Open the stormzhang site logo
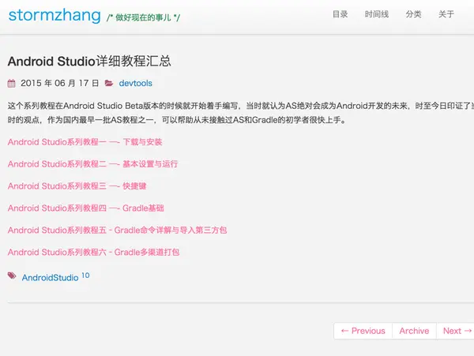This screenshot has height=356, width=474. (x=55, y=15)
